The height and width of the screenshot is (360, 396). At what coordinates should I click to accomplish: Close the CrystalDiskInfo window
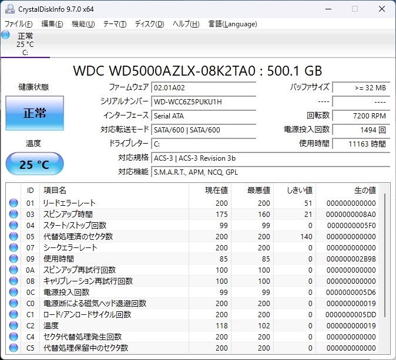click(382, 9)
